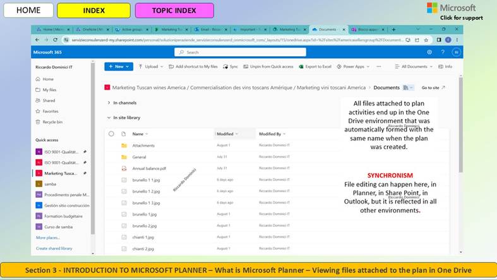
Task: Click the file list vertical scrollbar
Action: click(460, 125)
